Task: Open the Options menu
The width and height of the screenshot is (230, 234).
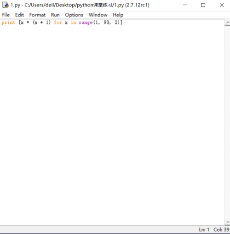Action: 74,15
